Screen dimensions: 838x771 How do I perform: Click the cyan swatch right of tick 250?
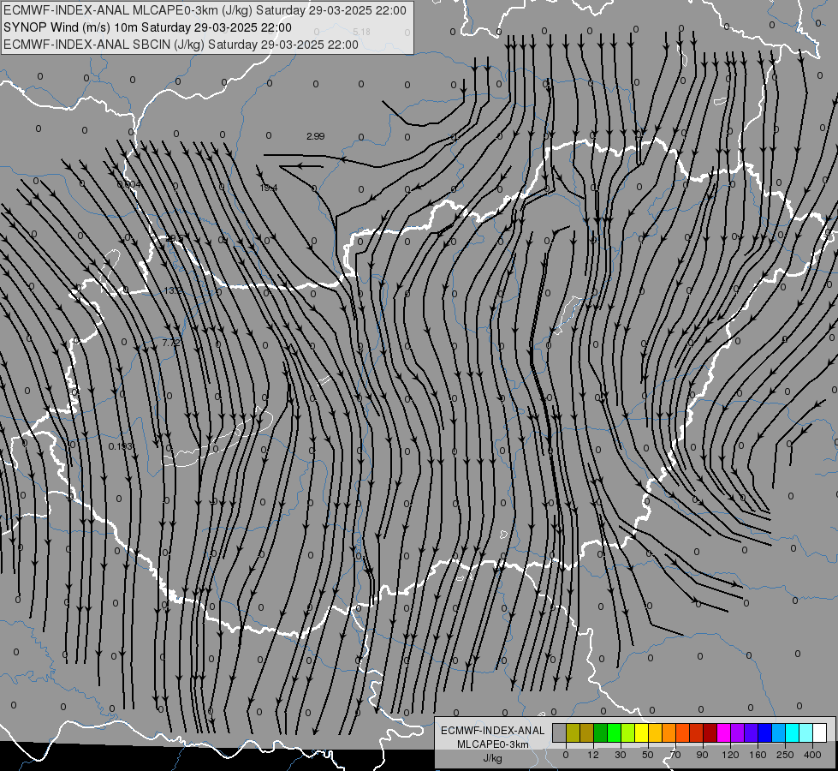[x=793, y=732]
